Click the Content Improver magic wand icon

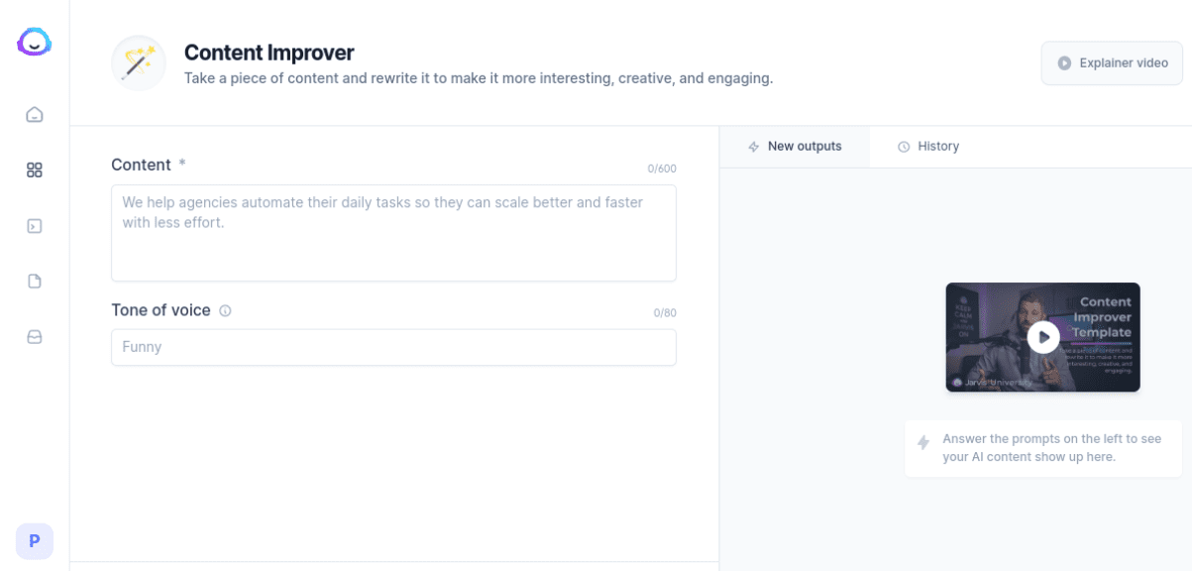click(138, 62)
